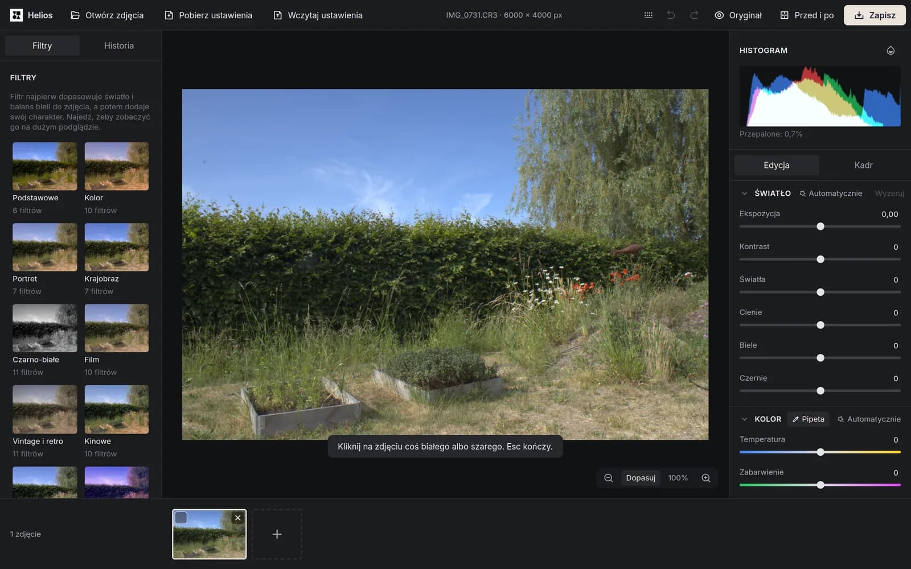Viewport: 911px width, 569px height.
Task: Click the Helios app logo icon
Action: click(x=17, y=15)
